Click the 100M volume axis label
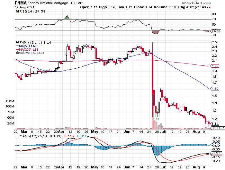225x170 pixels. (x=10, y=106)
